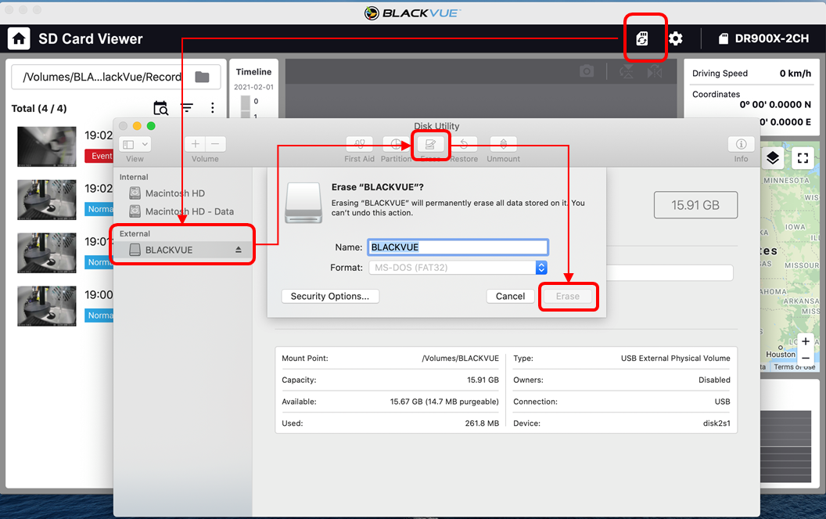This screenshot has width=826, height=519.
Task: Open the SD card format icon
Action: [641, 38]
